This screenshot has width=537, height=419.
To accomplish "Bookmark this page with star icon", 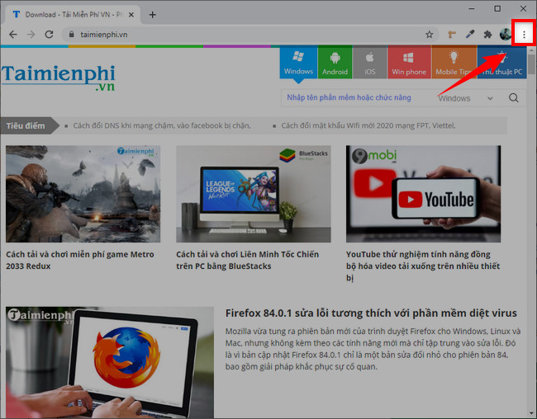I will pyautogui.click(x=429, y=34).
